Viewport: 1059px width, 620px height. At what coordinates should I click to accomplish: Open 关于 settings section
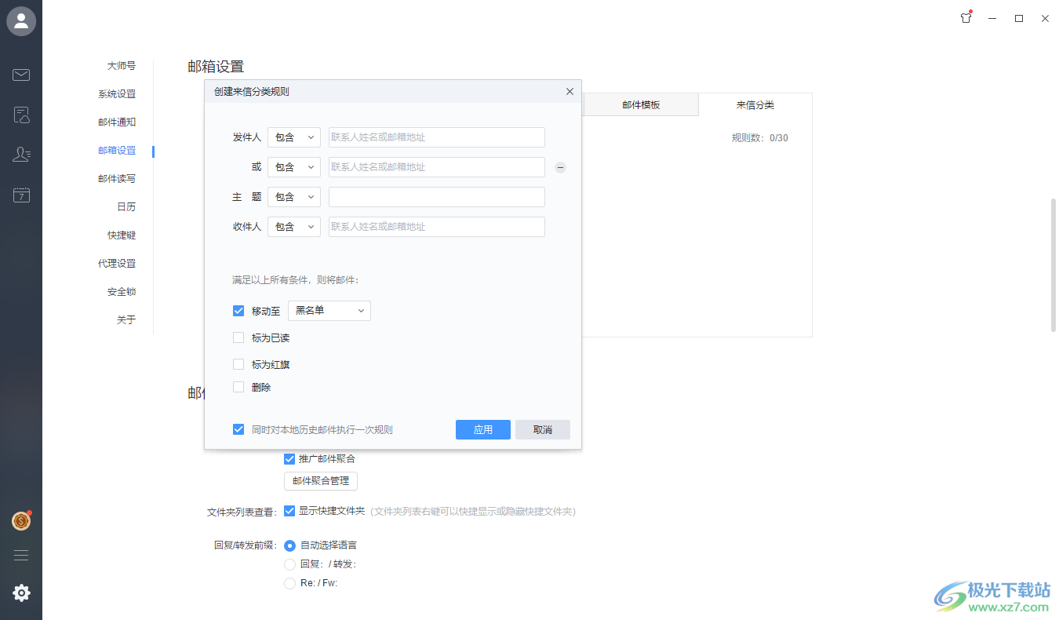click(x=126, y=320)
